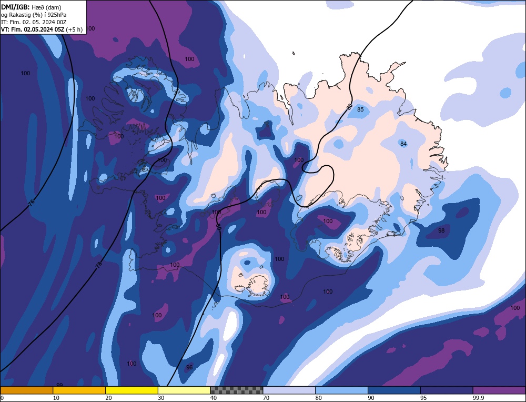Click the '40' legend scale tick label
The image size is (526, 402).
coord(214,398)
